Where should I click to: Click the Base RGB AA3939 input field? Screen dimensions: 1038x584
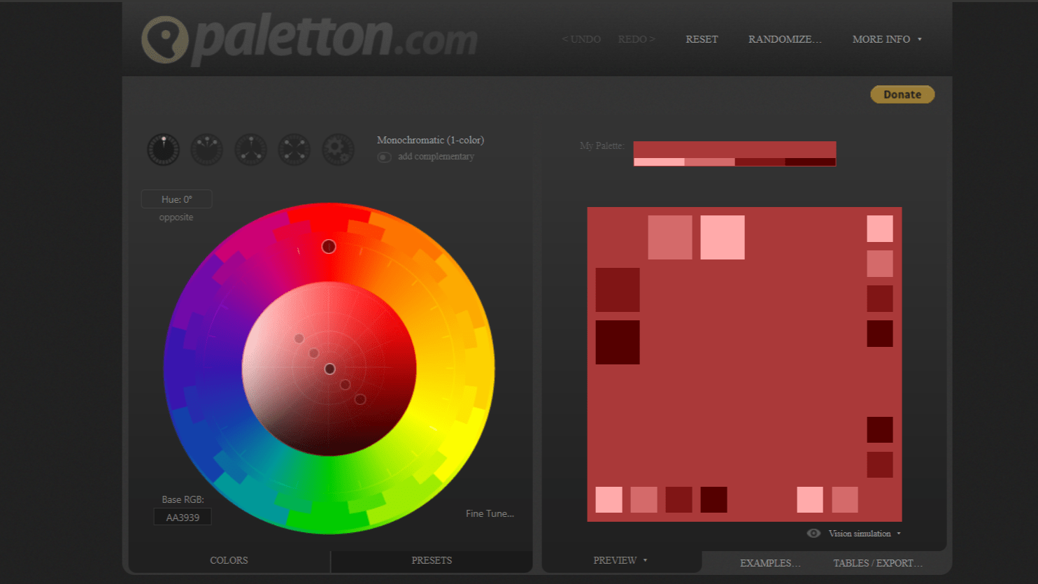coord(183,518)
